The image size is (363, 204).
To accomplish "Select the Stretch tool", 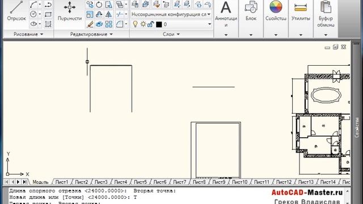I will coord(108,5).
